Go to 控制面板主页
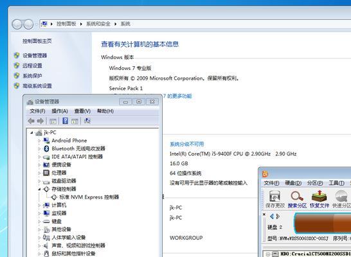Viewport: 351px width, 257px height. pyautogui.click(x=37, y=41)
